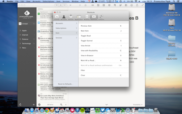Click Instapaper icon in Reeder toolbar
The height and width of the screenshot is (114, 182).
(104, 5)
